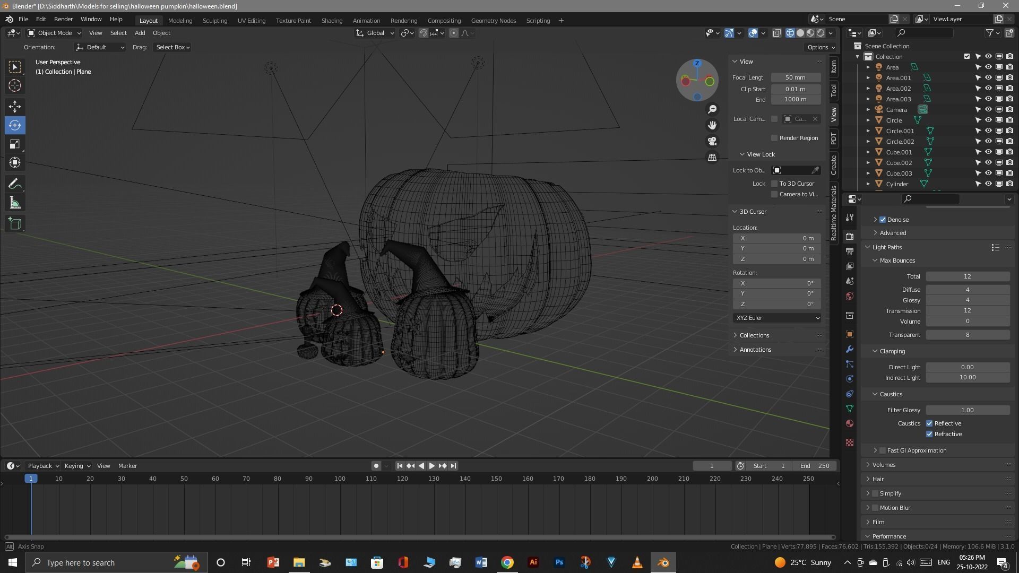The height and width of the screenshot is (573, 1019).
Task: Select the Annotate tool
Action: point(15,184)
